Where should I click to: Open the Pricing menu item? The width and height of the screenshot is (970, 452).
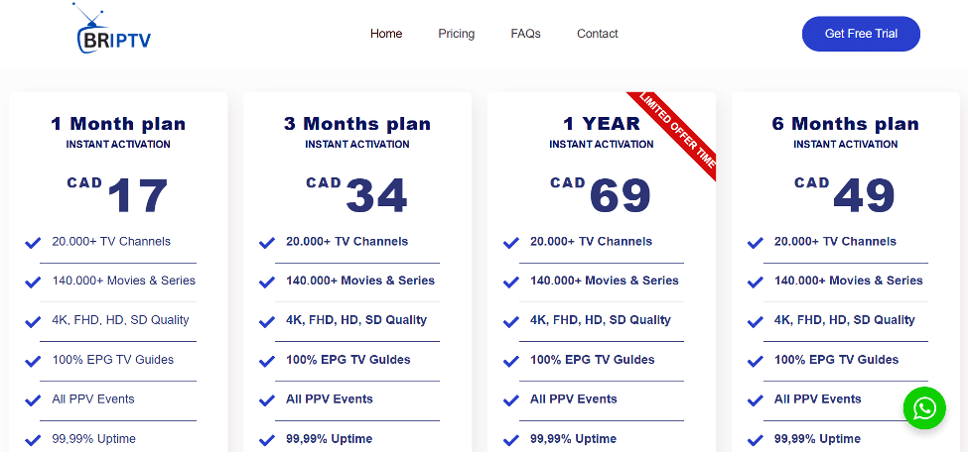(457, 34)
